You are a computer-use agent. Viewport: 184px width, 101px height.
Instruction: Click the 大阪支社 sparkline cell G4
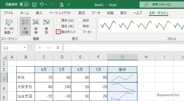pos(122,87)
